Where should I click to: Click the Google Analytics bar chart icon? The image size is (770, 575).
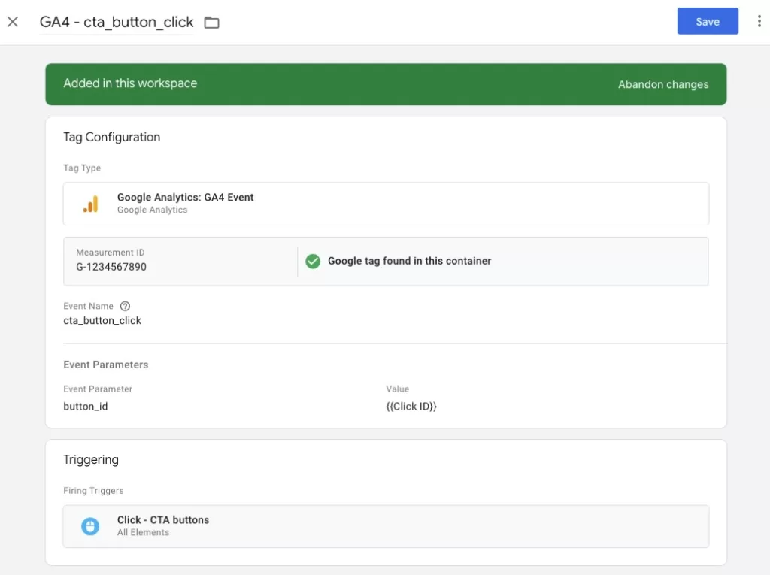(90, 204)
